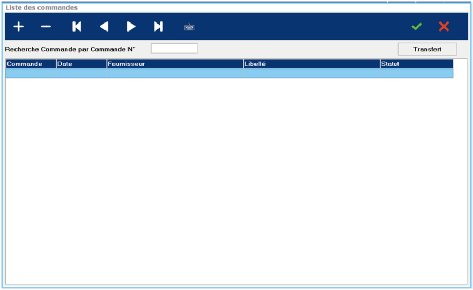Click the highlighted row's Fournisseur cell
The image size is (473, 290).
tap(175, 73)
